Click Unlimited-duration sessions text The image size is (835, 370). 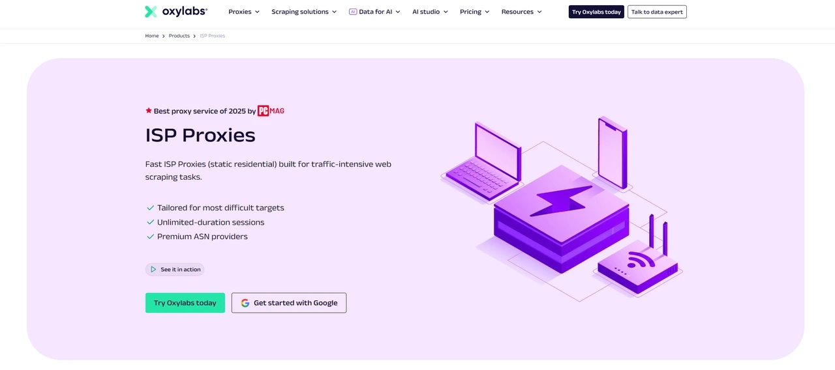pyautogui.click(x=211, y=222)
